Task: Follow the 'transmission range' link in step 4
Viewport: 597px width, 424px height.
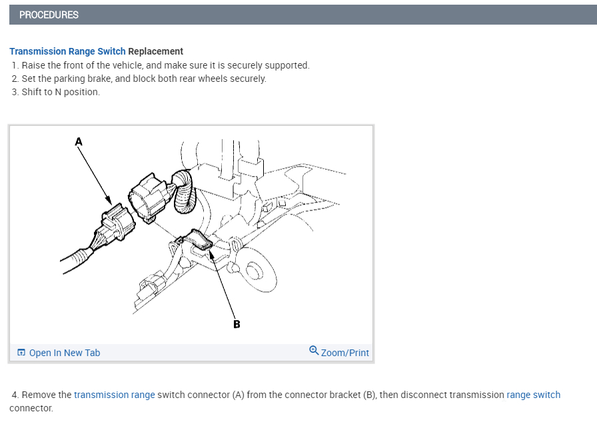Action: 114,395
